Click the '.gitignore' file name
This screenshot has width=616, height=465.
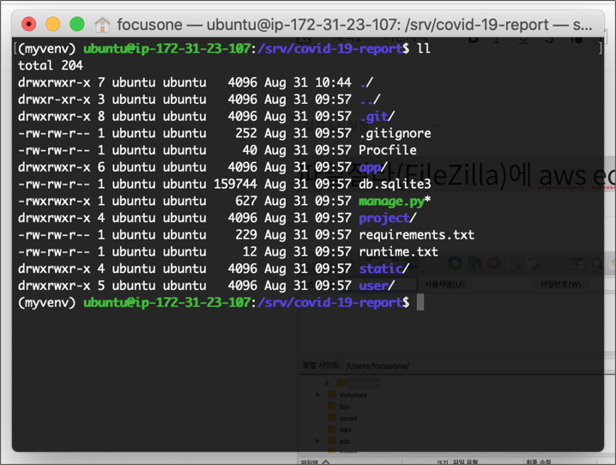click(396, 134)
